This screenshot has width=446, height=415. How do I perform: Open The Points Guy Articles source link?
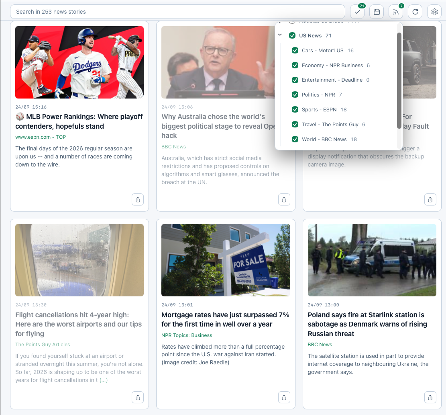pyautogui.click(x=43, y=344)
